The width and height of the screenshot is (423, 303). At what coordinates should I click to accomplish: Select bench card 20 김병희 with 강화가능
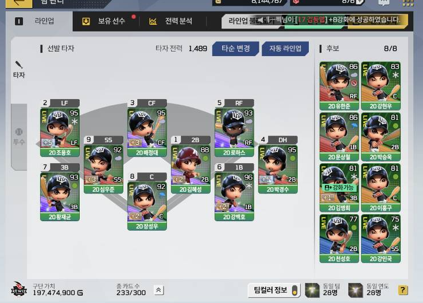(339, 187)
